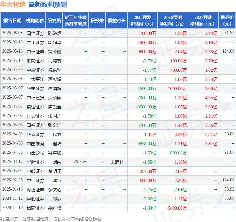Select the 中金公司 cell
Screen dimensions: 236x222
35,153
